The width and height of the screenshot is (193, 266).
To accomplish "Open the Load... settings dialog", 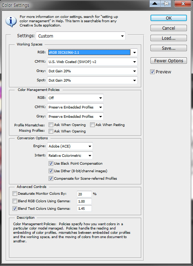I will point(169,38).
